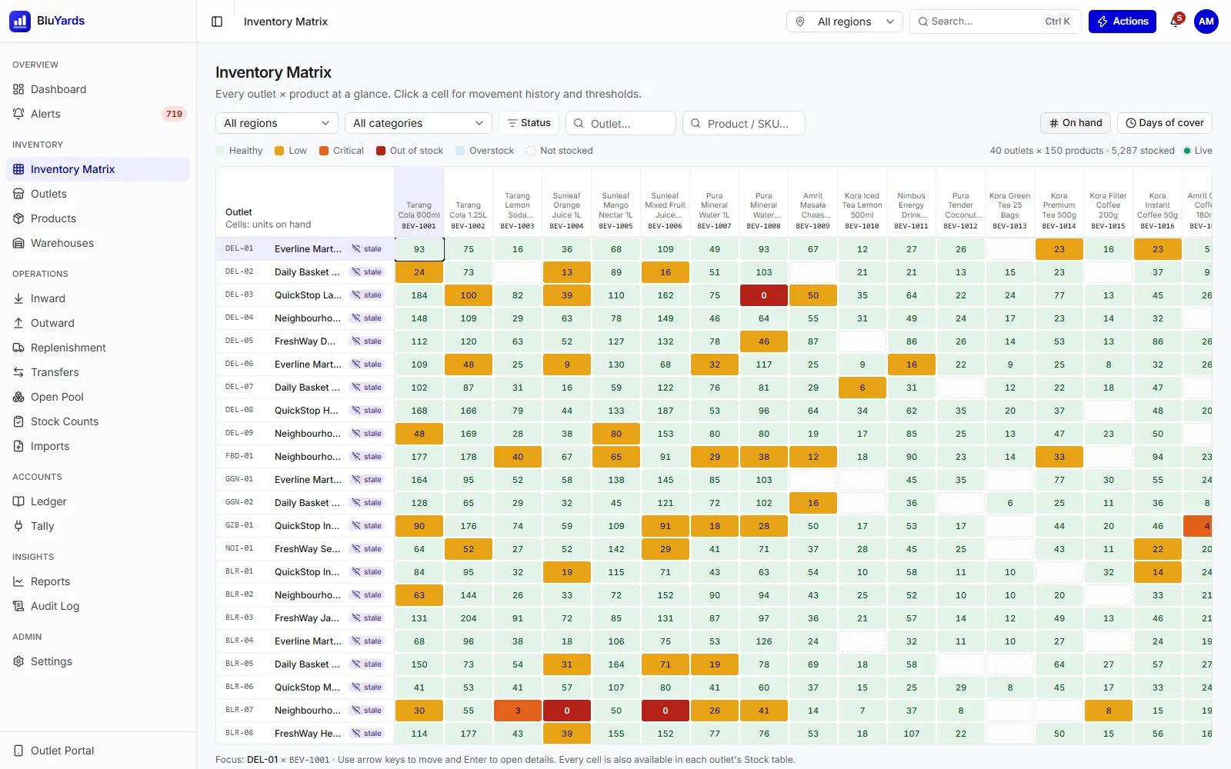Viewport: 1231px width, 769px height.
Task: Focus the Product / SKU filter field
Action: point(744,123)
